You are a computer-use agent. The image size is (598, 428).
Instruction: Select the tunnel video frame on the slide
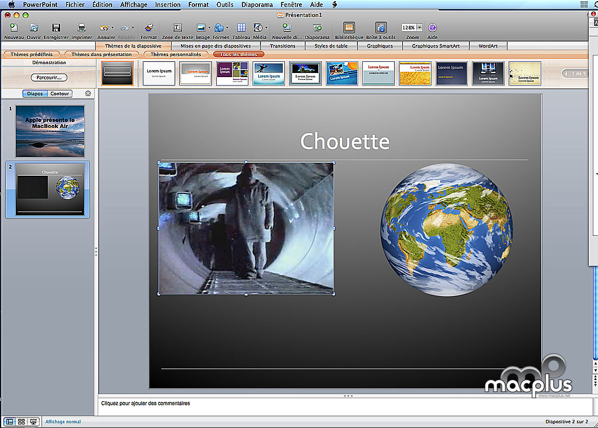pyautogui.click(x=246, y=228)
